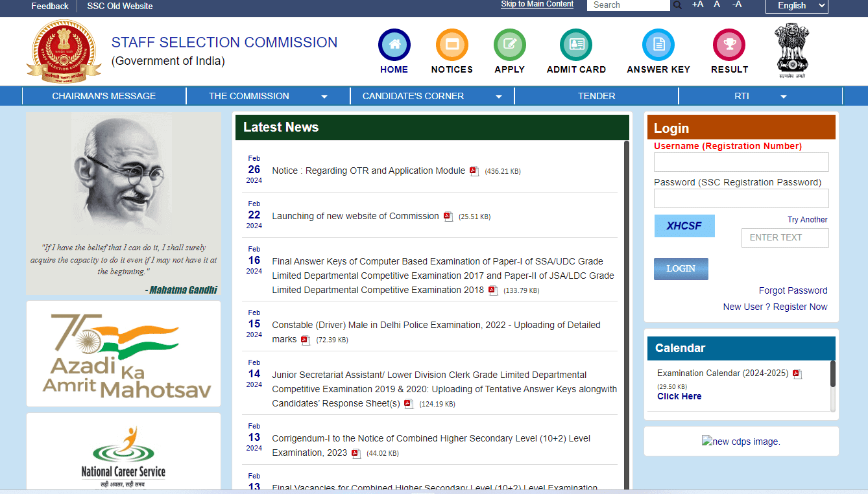Open the RESULT trophy icon

tap(729, 45)
